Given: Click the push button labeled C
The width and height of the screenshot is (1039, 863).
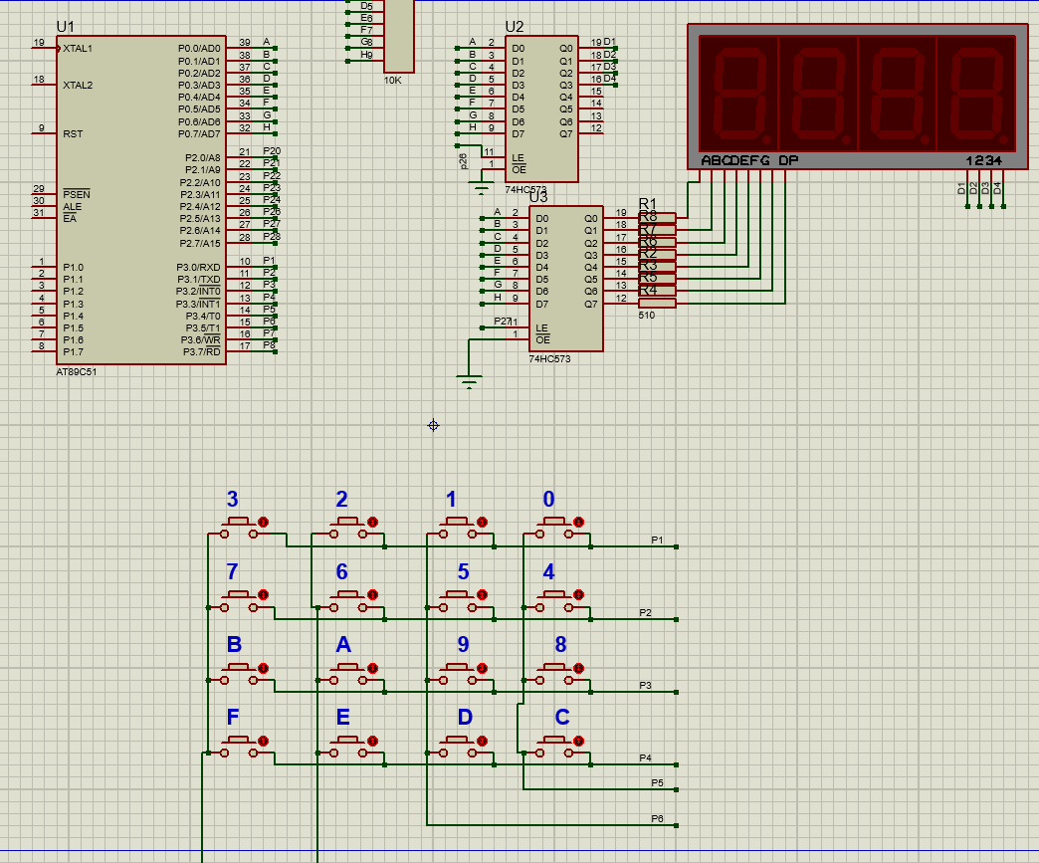Looking at the screenshot, I should 554,747.
